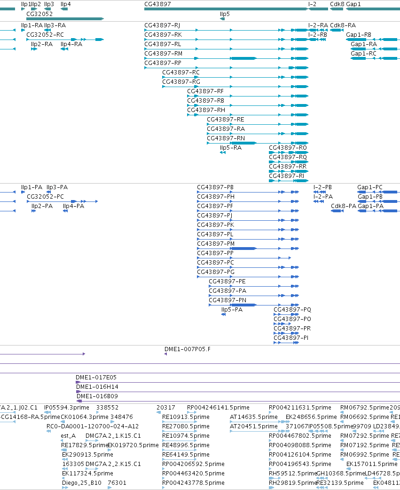Select transcript CG43897-RQ
The image size is (400, 490).
pos(289,162)
